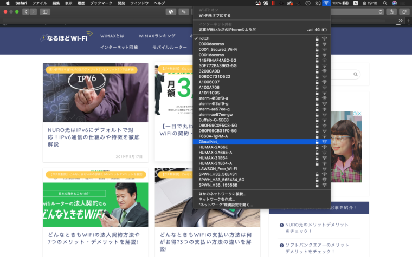Viewport: 412px width, 257px height.
Task: Select the connected network notch
Action: click(x=261, y=38)
